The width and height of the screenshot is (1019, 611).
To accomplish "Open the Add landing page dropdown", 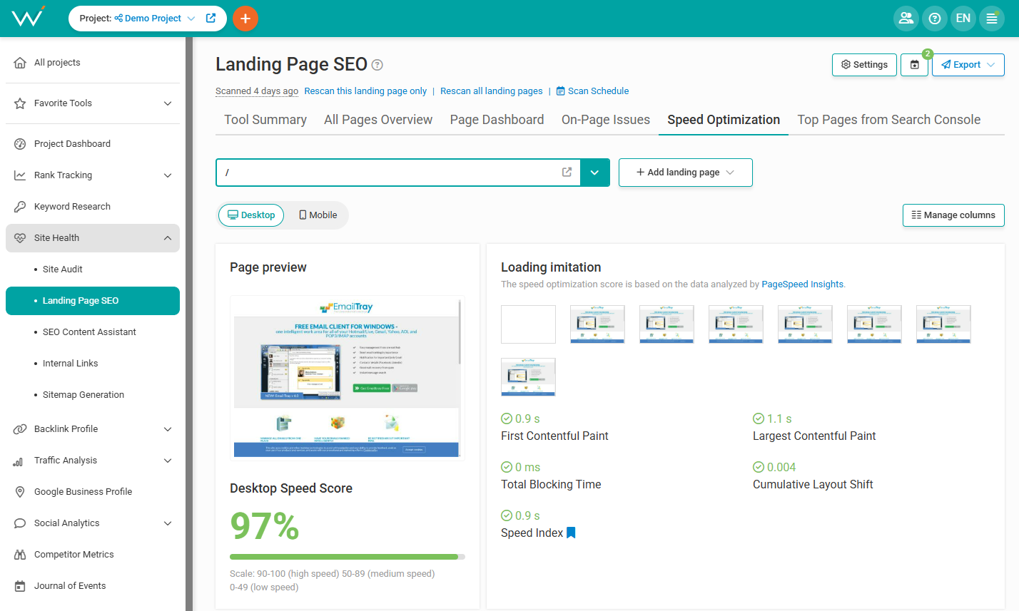I will (x=685, y=173).
